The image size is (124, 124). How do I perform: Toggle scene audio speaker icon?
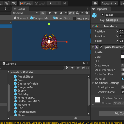pos(55,13)
